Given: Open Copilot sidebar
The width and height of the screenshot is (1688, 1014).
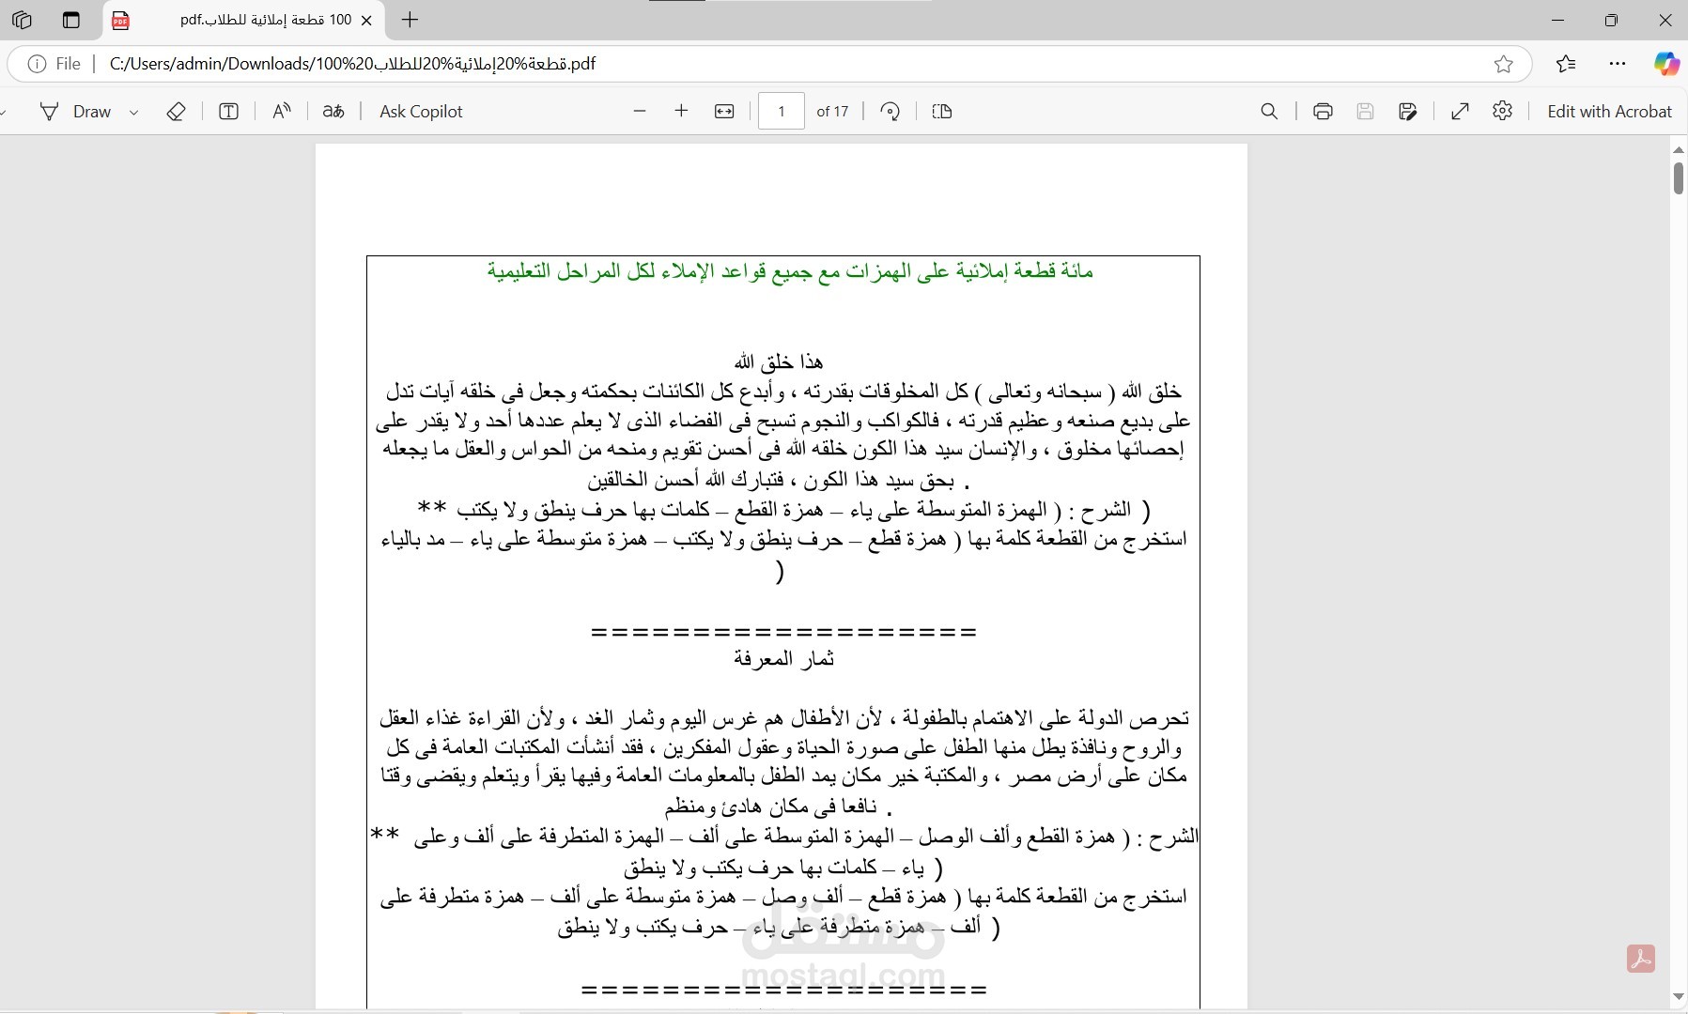Looking at the screenshot, I should click(x=1666, y=64).
